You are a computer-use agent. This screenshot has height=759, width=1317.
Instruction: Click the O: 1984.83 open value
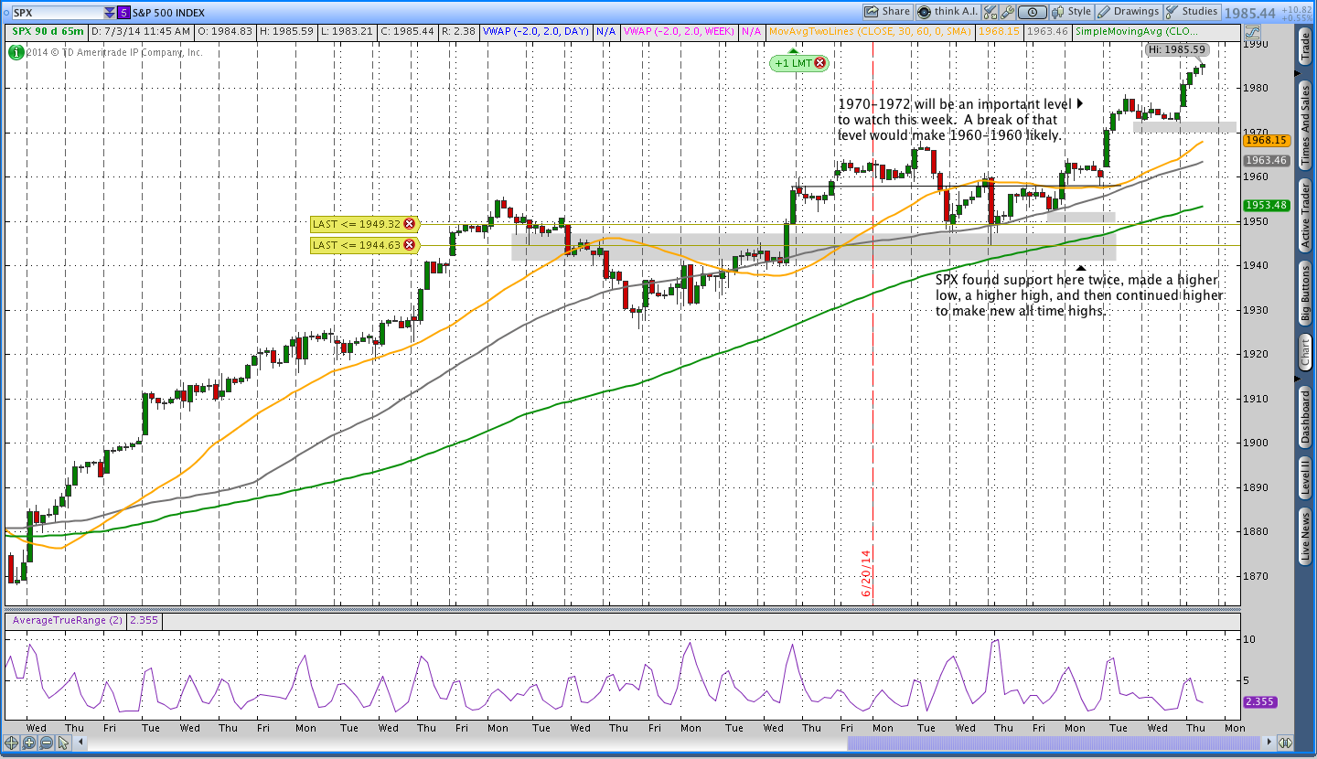(x=225, y=31)
